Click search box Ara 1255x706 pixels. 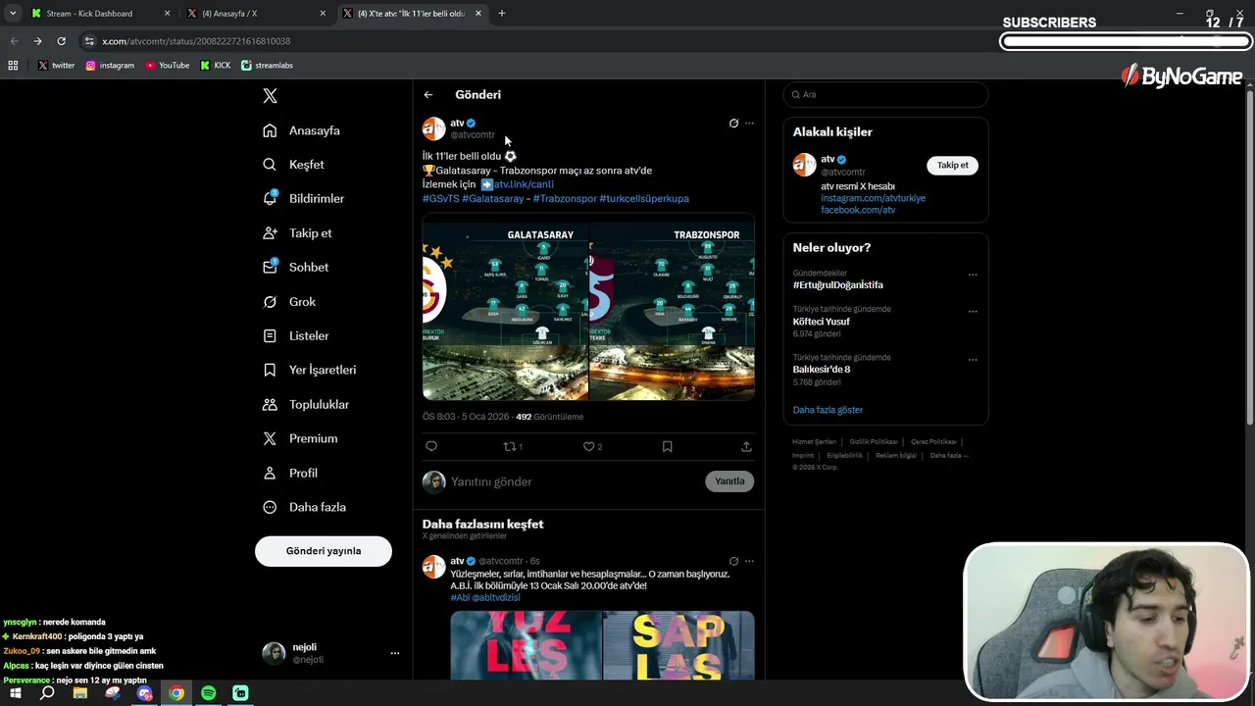pos(885,95)
